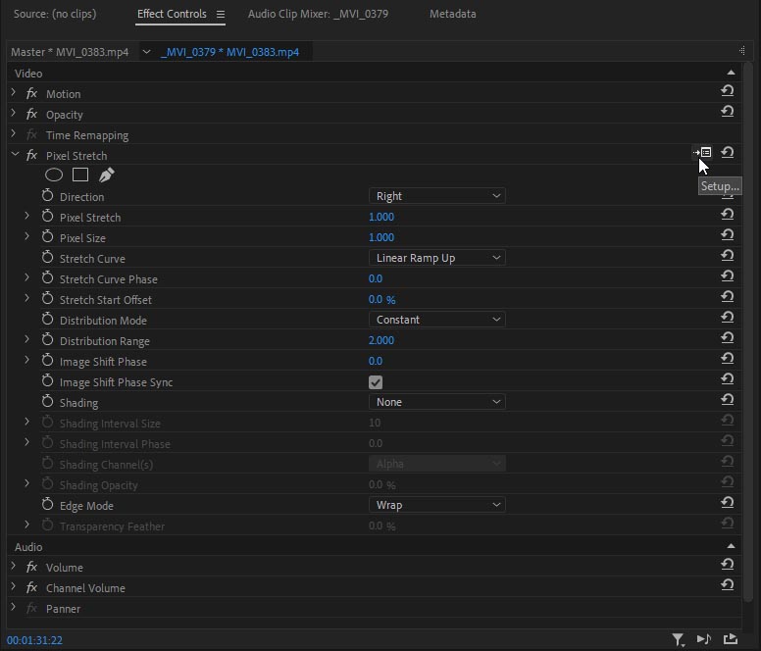Reset the Volume audio effect

coord(727,564)
